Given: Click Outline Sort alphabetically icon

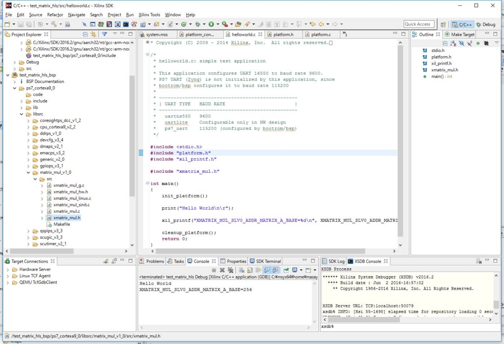Looking at the screenshot, I should coord(453,43).
